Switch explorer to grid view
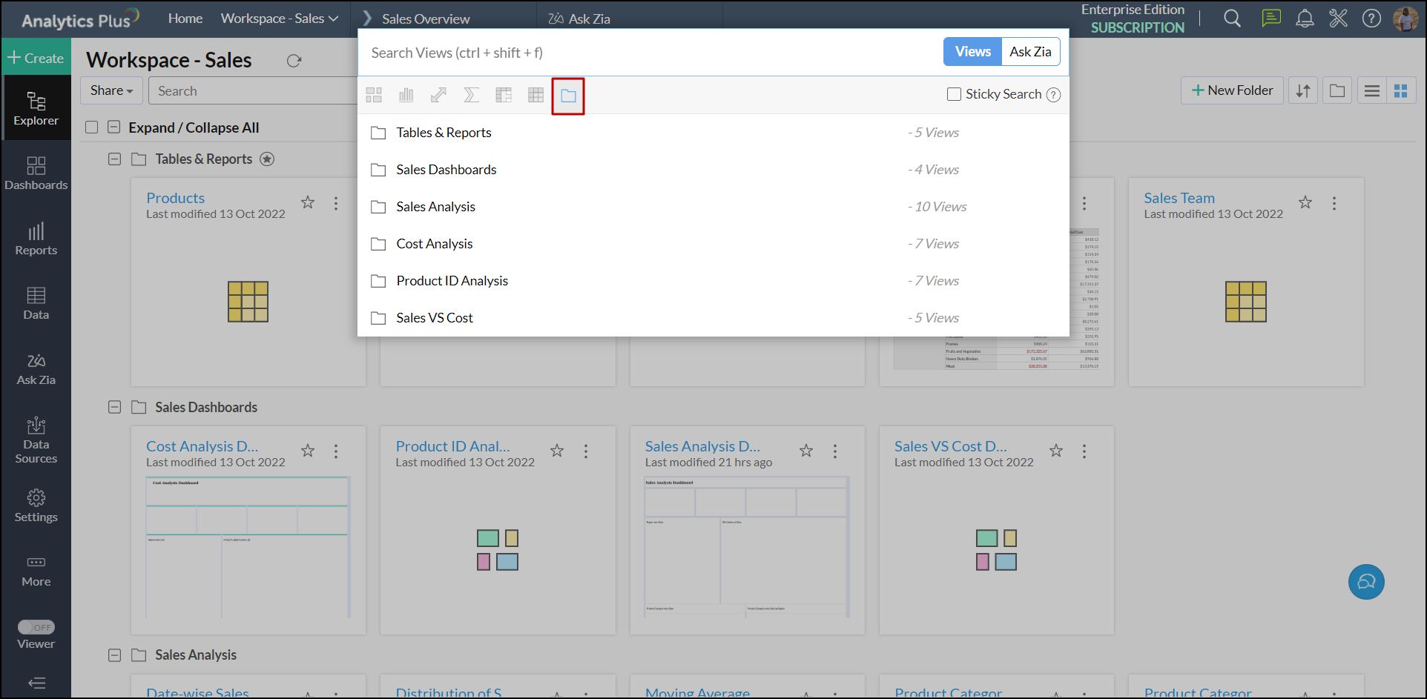 tap(1401, 91)
